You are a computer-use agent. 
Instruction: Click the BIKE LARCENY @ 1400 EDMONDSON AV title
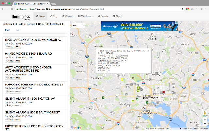pos(33,40)
